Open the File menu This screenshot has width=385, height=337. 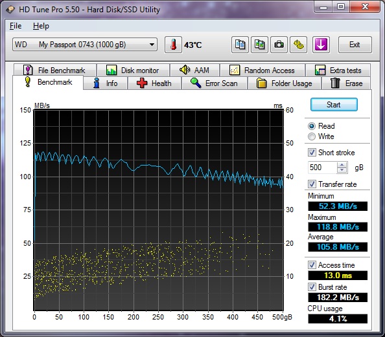tap(16, 26)
